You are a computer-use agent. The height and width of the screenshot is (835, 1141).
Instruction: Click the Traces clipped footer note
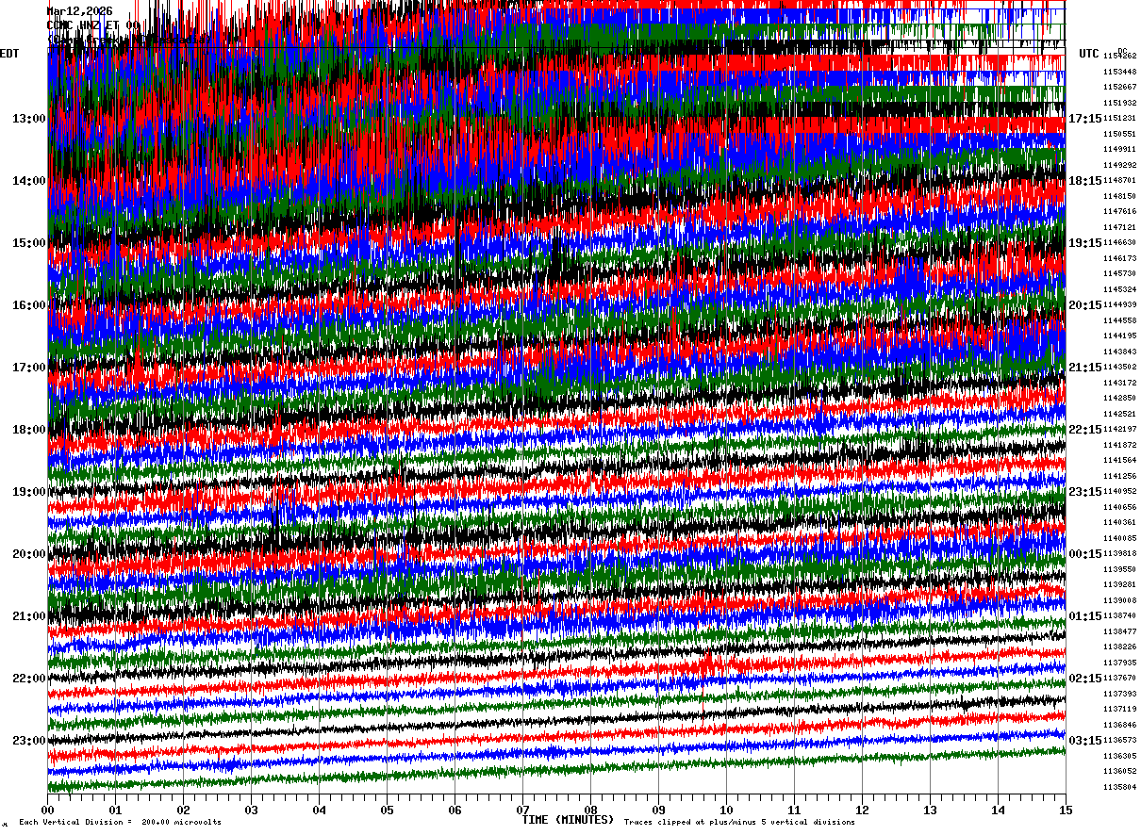[739, 823]
